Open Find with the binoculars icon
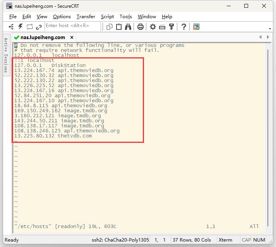The image size is (276, 247). (128, 27)
